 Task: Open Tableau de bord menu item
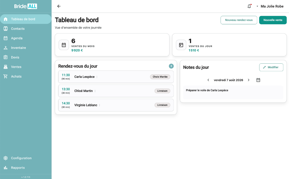[x=26, y=19]
